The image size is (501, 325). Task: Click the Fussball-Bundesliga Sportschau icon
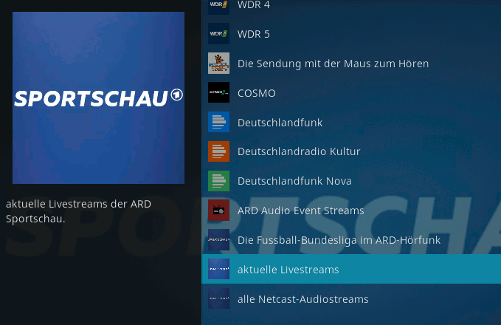(218, 239)
